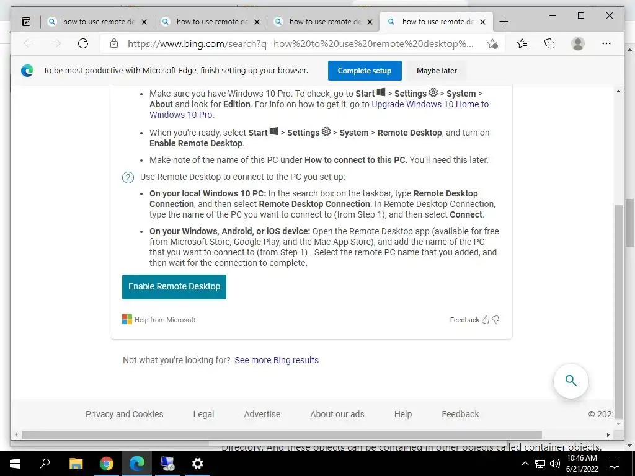Select Microsoft Edge taskbar icon
Viewport: 635px width, 476px height.
click(x=137, y=464)
